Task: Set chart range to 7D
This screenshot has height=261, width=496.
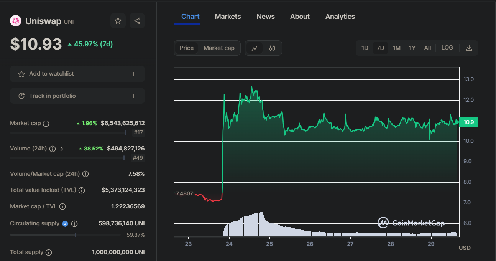Action: pos(380,48)
